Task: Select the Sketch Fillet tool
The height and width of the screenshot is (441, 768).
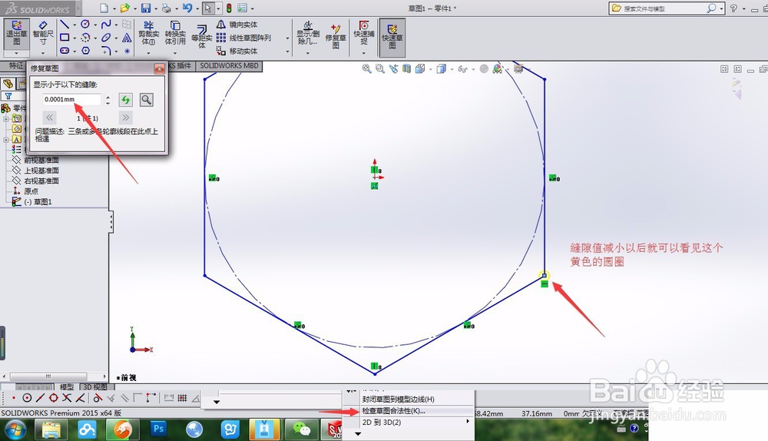Action: [x=106, y=51]
